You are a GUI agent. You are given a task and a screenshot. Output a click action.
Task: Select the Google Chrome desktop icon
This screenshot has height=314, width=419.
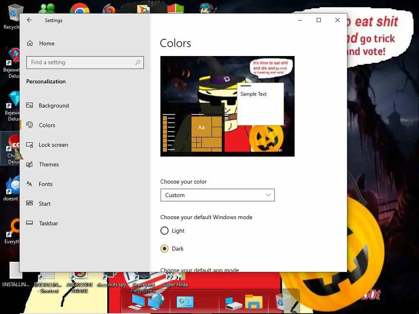[x=80, y=9]
